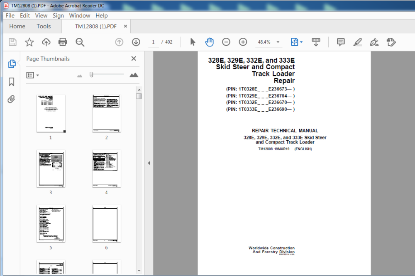Viewport: 415px width, 276px height.
Task: Click the current page number field
Action: (153, 42)
